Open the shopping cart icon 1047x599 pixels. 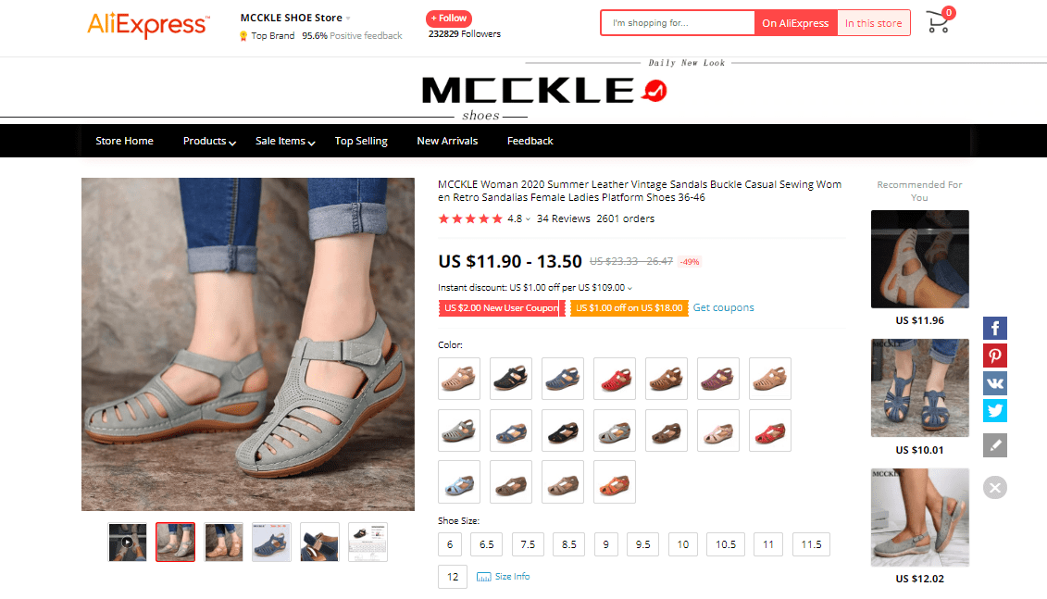click(939, 22)
